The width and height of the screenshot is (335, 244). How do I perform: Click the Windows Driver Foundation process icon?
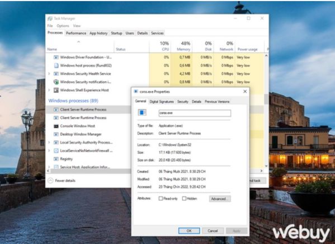point(56,57)
